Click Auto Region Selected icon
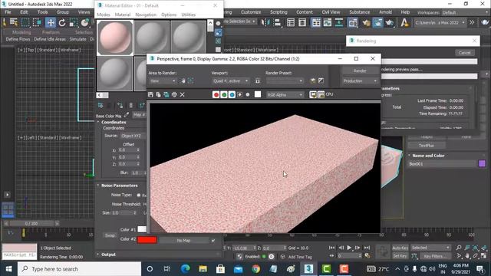 [190, 81]
